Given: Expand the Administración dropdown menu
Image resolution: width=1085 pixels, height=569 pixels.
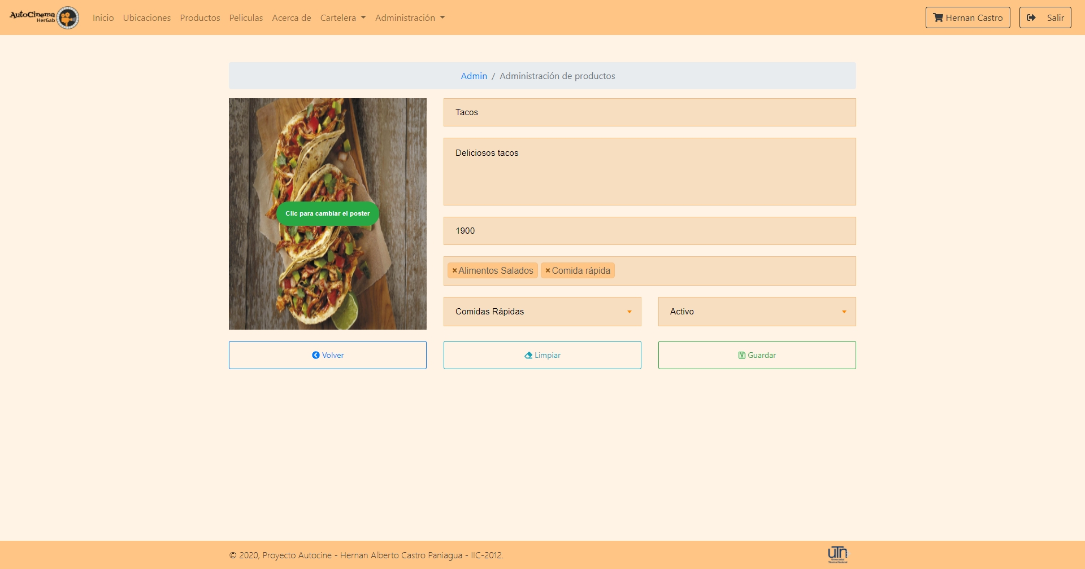Looking at the screenshot, I should [410, 17].
